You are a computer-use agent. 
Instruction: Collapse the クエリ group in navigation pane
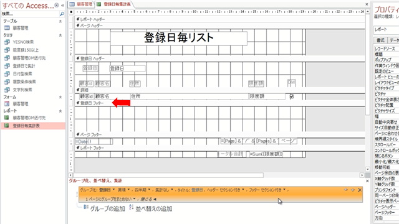click(60, 35)
